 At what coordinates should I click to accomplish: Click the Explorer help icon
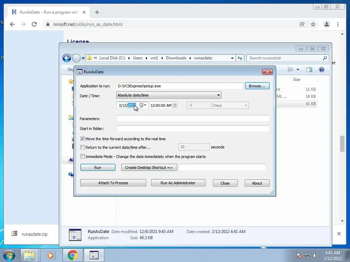click(321, 70)
